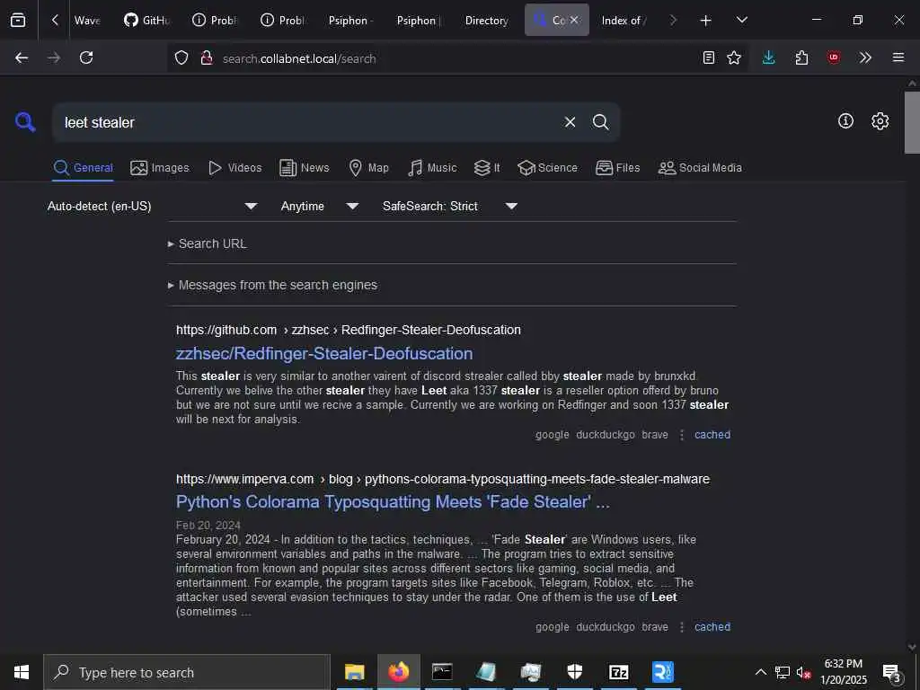Switch to the Wave tab
Screen dimensions: 920x690
pyautogui.click(x=87, y=21)
